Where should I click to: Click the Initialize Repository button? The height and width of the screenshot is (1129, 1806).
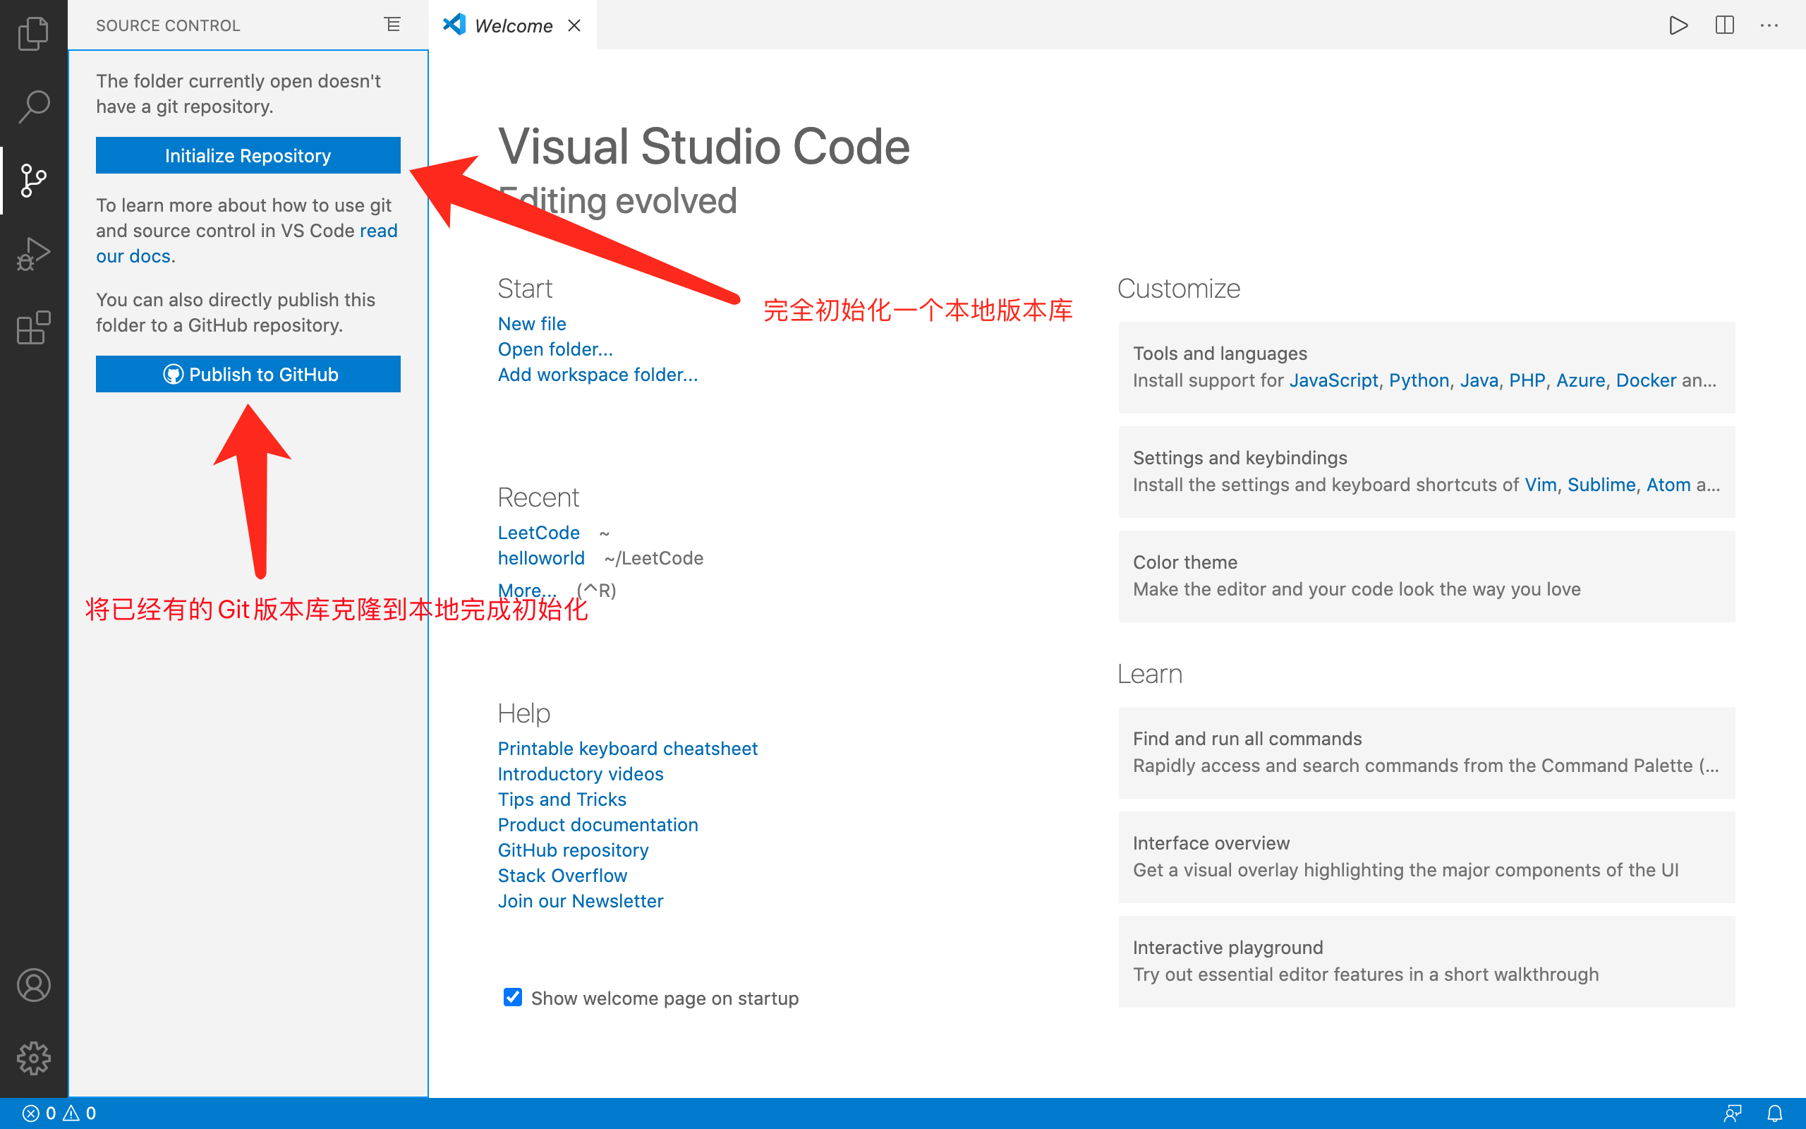click(248, 155)
